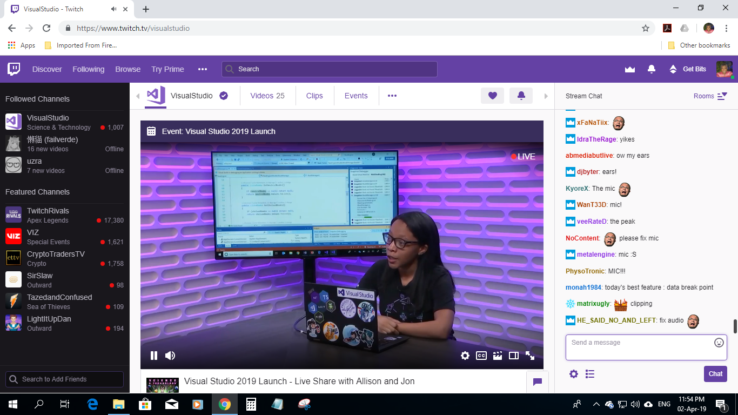Open the chat viewer list icon
Screen dimensions: 738x415
pyautogui.click(x=590, y=374)
